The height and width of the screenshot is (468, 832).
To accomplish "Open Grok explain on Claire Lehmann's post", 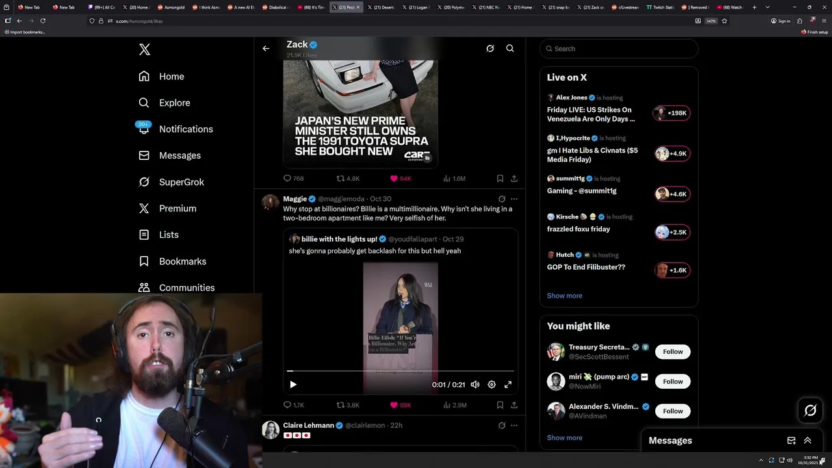I will point(502,426).
